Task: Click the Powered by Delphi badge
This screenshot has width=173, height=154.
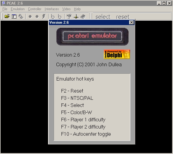Action: (x=117, y=54)
